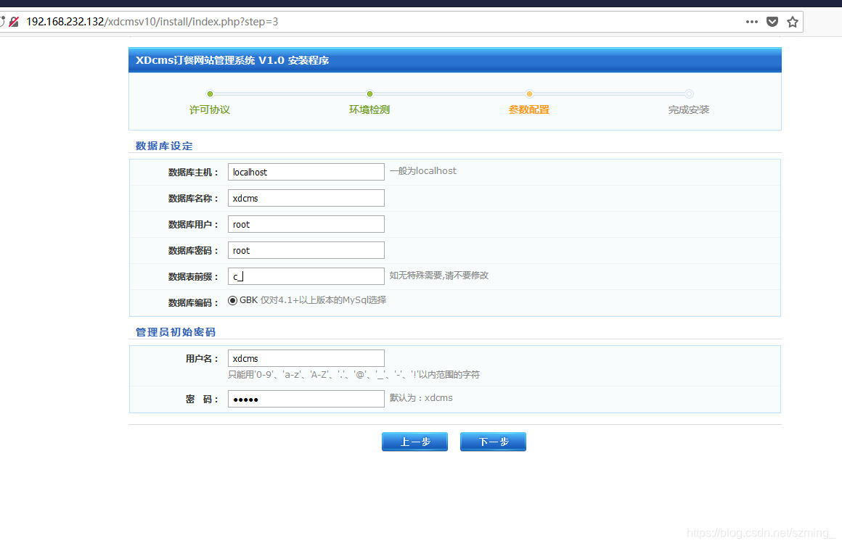Select the GBK database encoding radio button
This screenshot has height=546, width=842.
tap(232, 300)
